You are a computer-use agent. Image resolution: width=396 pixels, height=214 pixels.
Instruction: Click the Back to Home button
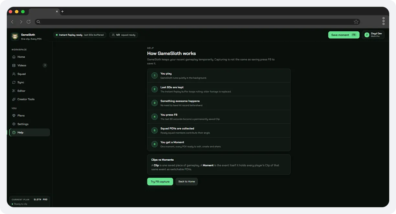tap(187, 182)
